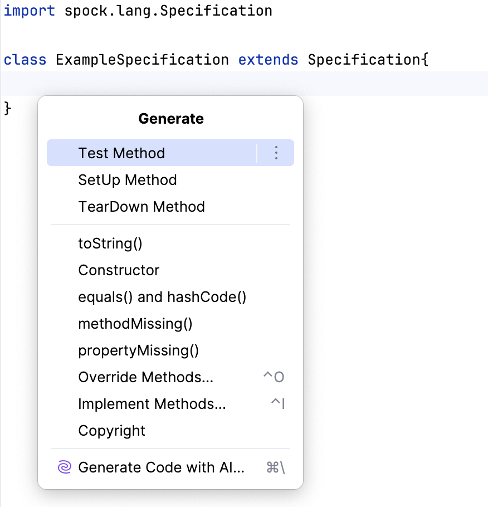The image size is (488, 507).
Task: Generate a Constructor
Action: pyautogui.click(x=119, y=270)
